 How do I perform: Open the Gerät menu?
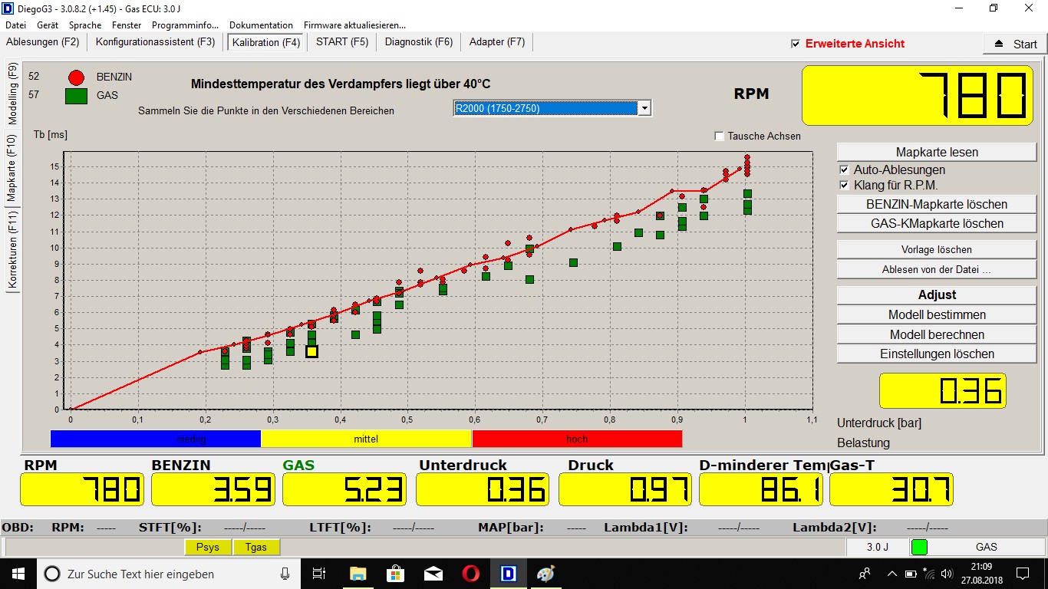pos(48,25)
